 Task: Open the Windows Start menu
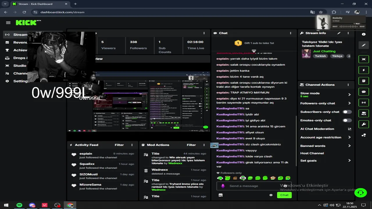coord(6,205)
